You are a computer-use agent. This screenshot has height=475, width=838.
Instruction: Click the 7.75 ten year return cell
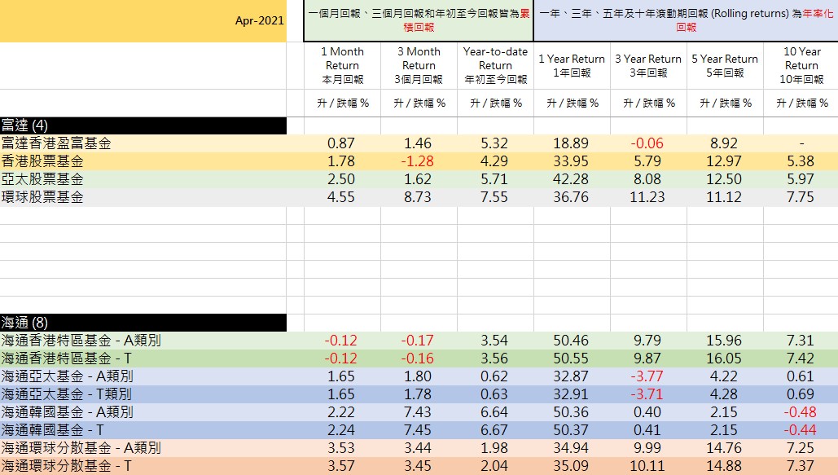(800, 197)
